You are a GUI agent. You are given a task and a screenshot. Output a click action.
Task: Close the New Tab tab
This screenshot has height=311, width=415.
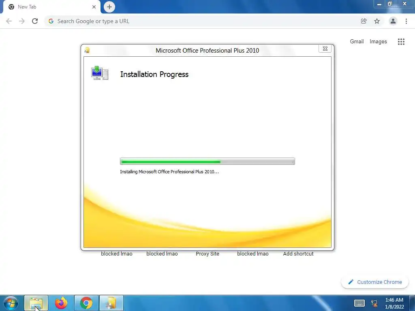point(94,7)
